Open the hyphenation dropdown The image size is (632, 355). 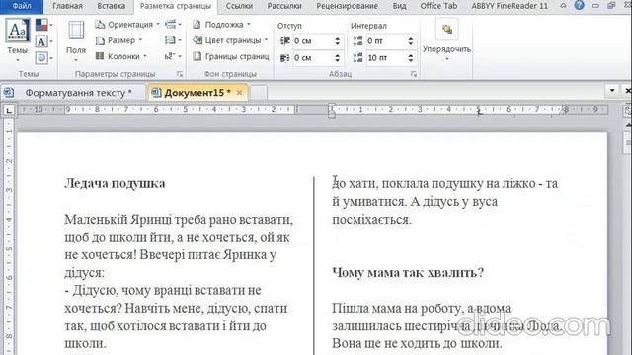click(173, 57)
